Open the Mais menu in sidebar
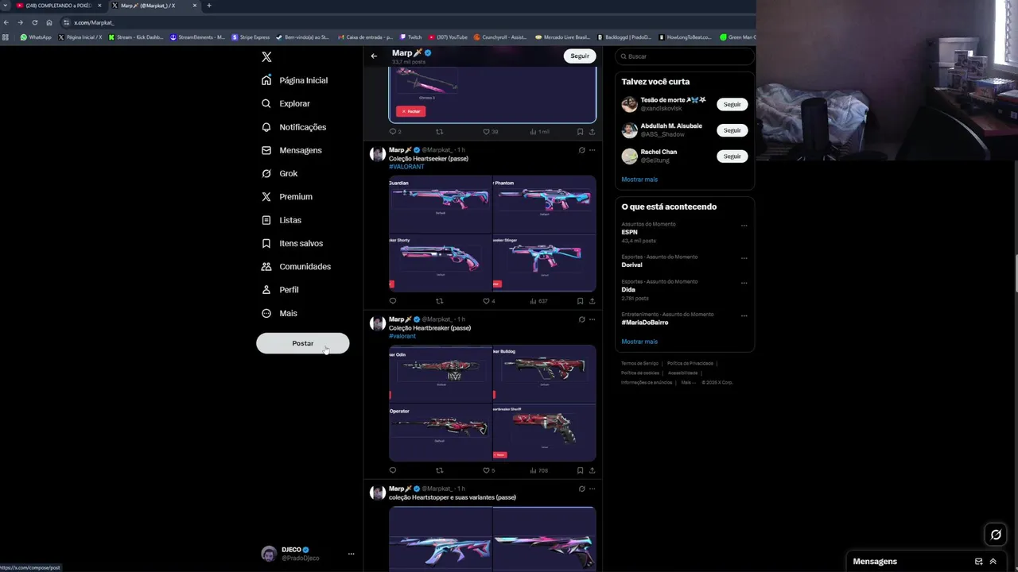This screenshot has height=572, width=1018. click(x=279, y=313)
